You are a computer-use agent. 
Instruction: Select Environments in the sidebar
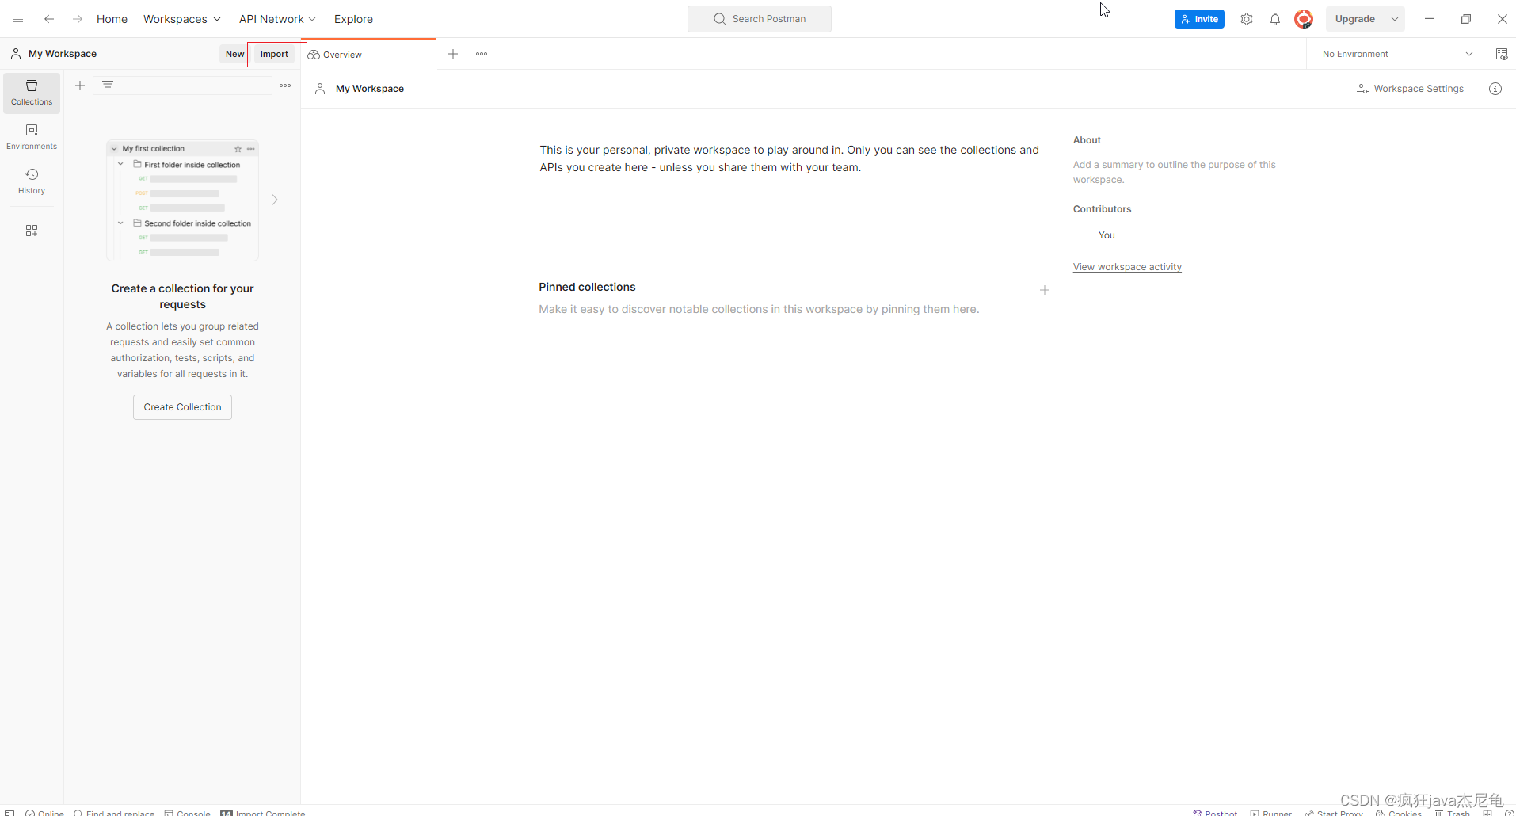pyautogui.click(x=32, y=136)
